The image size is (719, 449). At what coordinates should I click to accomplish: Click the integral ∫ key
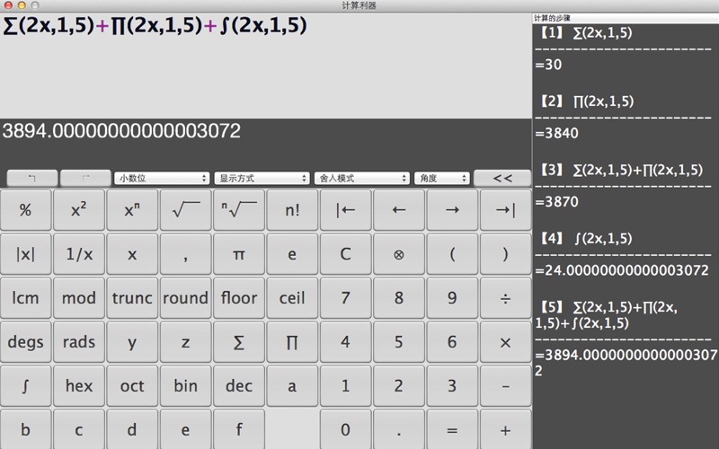point(26,386)
